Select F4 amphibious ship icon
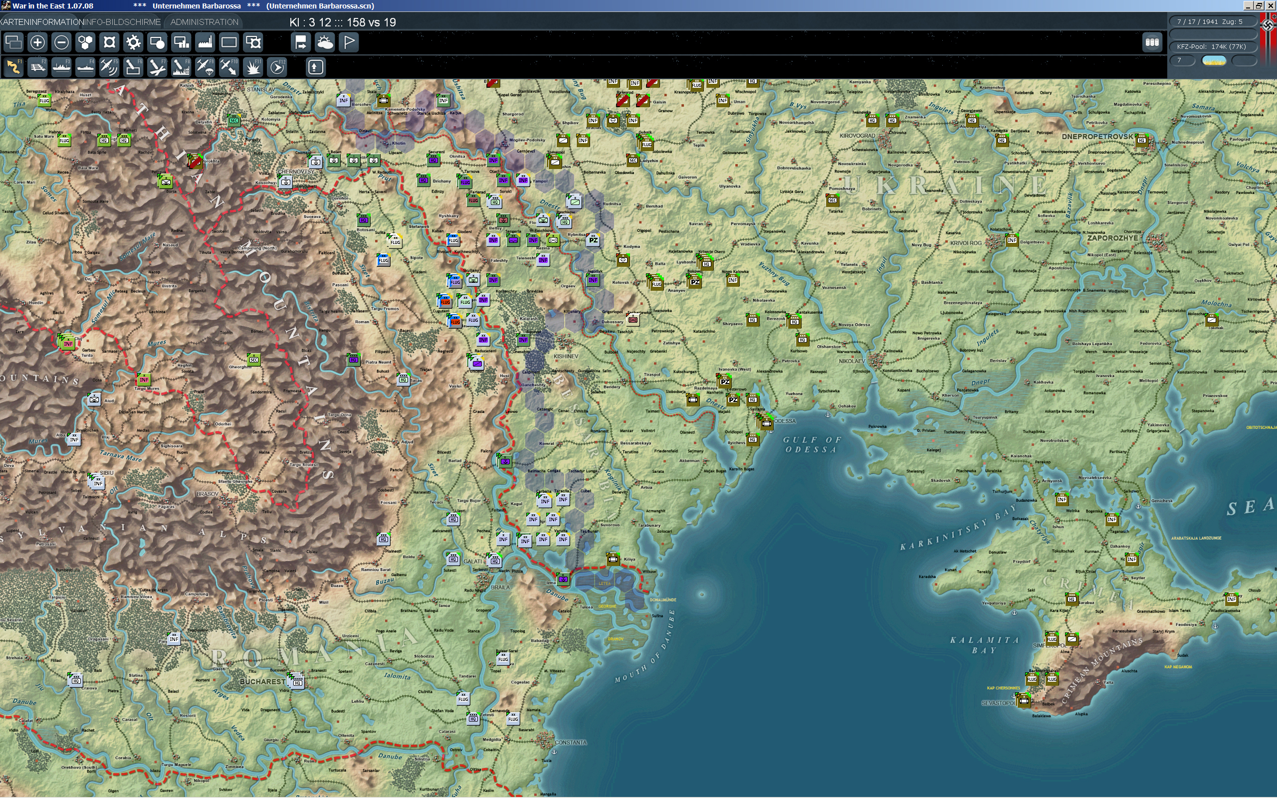Image resolution: width=1277 pixels, height=798 pixels. 85,67
